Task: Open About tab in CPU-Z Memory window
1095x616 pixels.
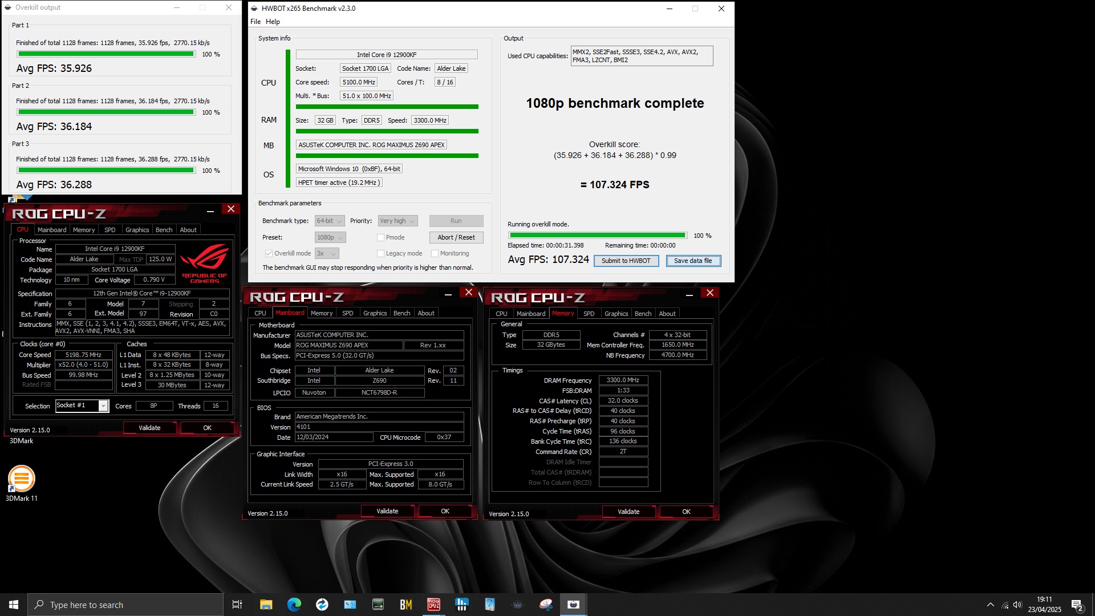Action: [x=667, y=314]
